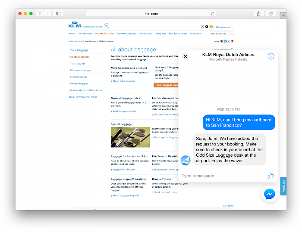This screenshot has height=232, width=302.
Task: Go back using the Safari back arrow
Action: click(40, 13)
